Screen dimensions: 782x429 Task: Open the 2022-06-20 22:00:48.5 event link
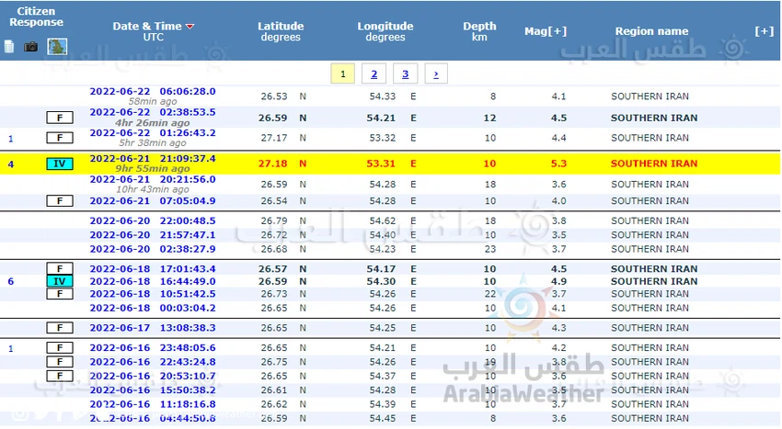point(153,221)
